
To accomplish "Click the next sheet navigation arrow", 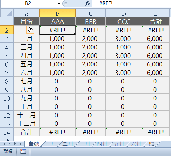I will [x=15, y=144].
